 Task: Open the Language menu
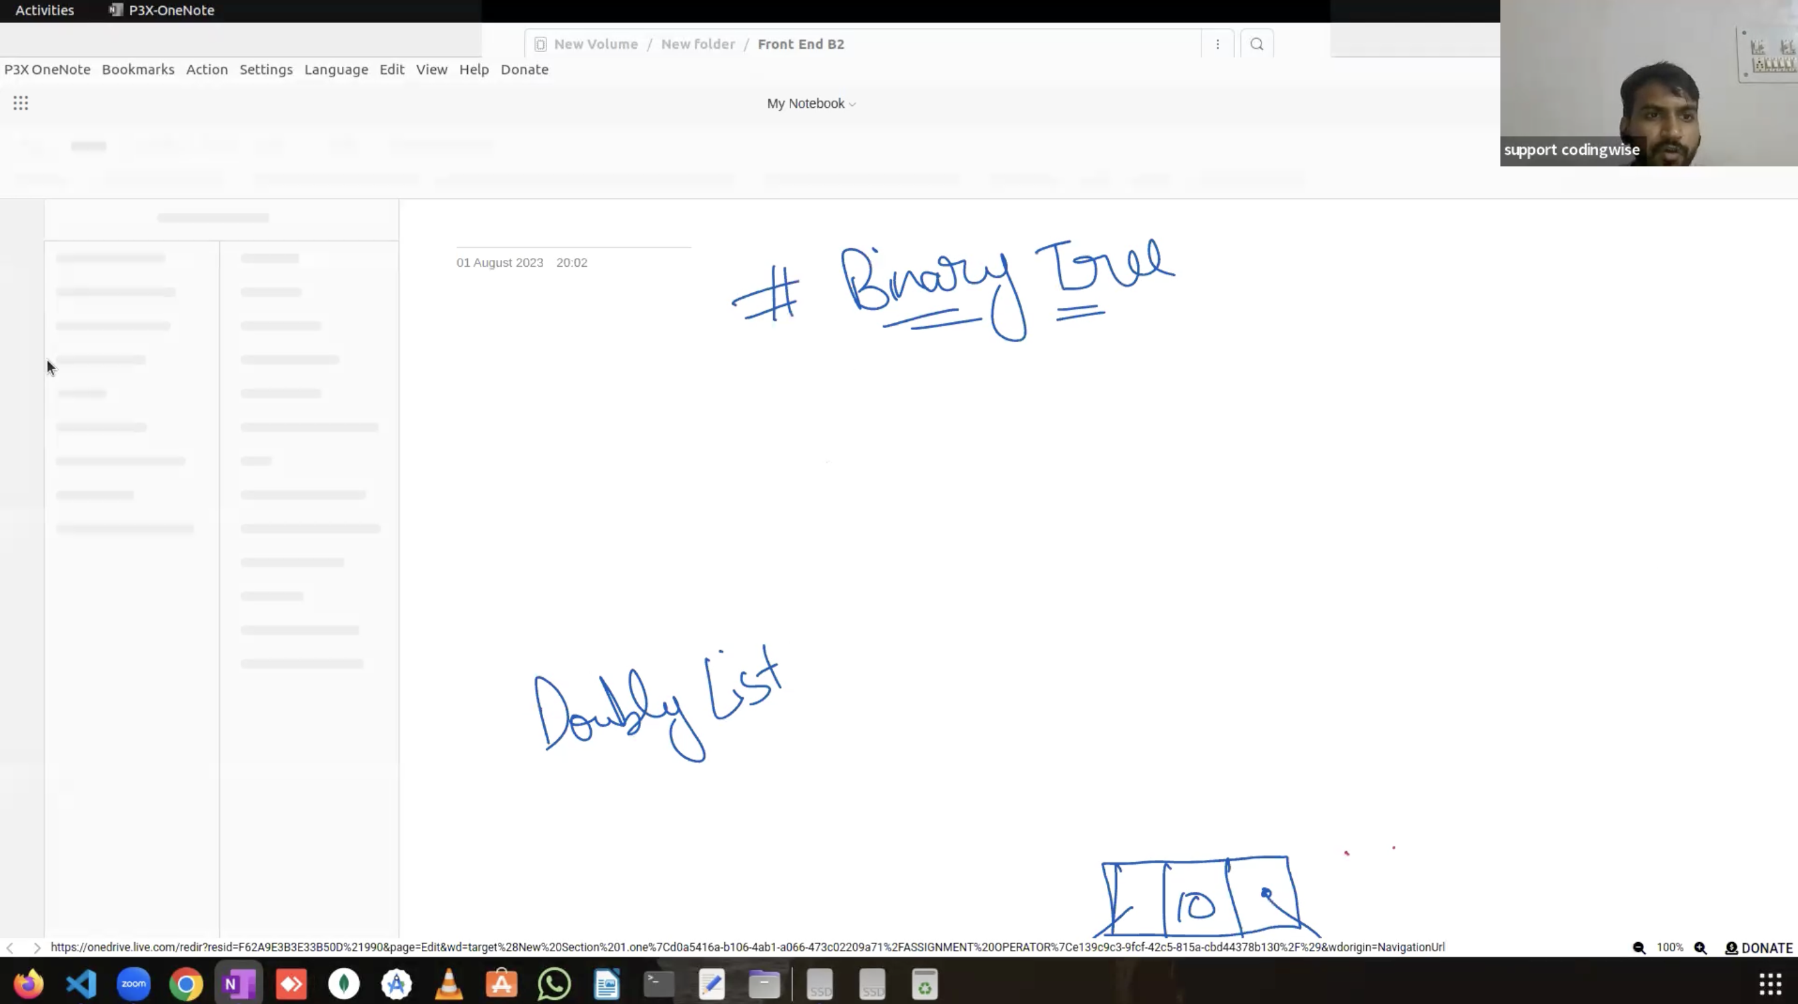coord(336,69)
